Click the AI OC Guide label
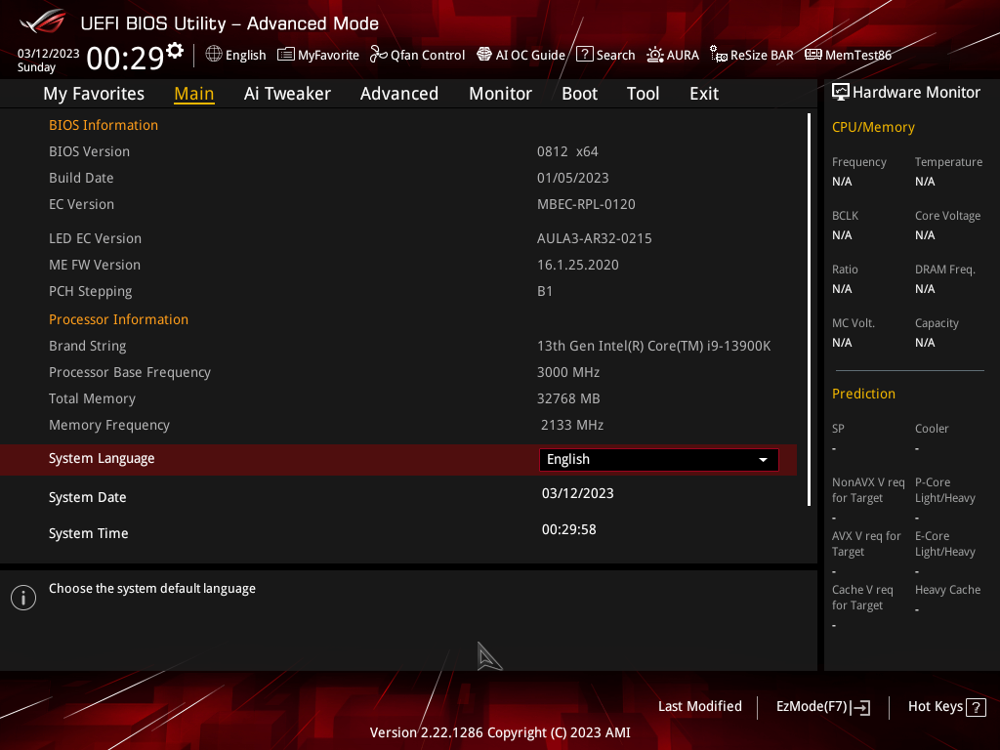Screen dimensions: 1000x750 coord(530,56)
